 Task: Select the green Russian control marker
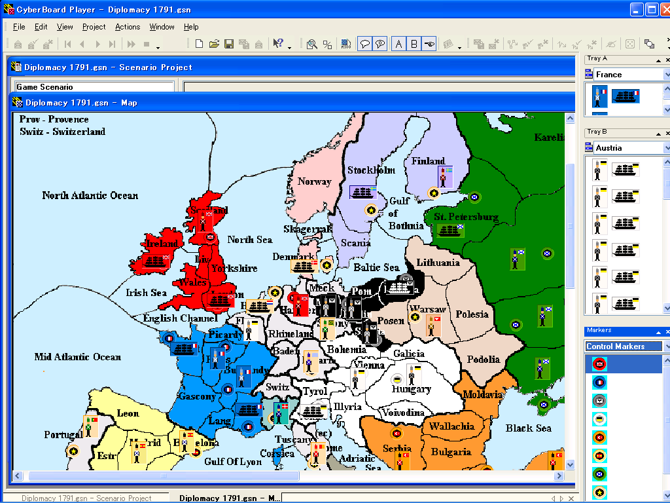click(599, 474)
